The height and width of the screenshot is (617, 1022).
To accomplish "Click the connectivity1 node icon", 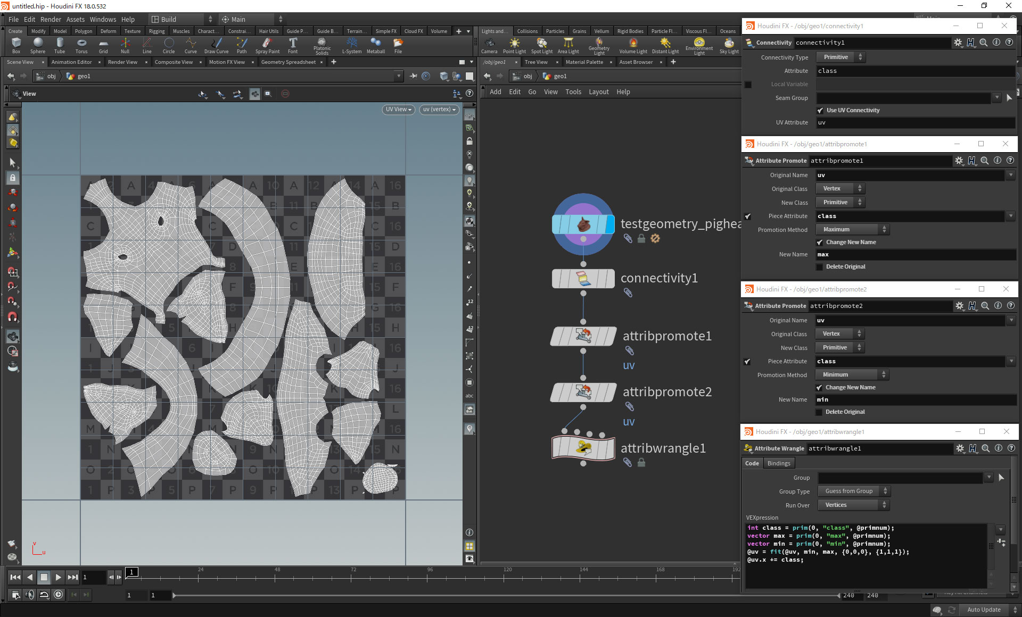I will [x=583, y=278].
